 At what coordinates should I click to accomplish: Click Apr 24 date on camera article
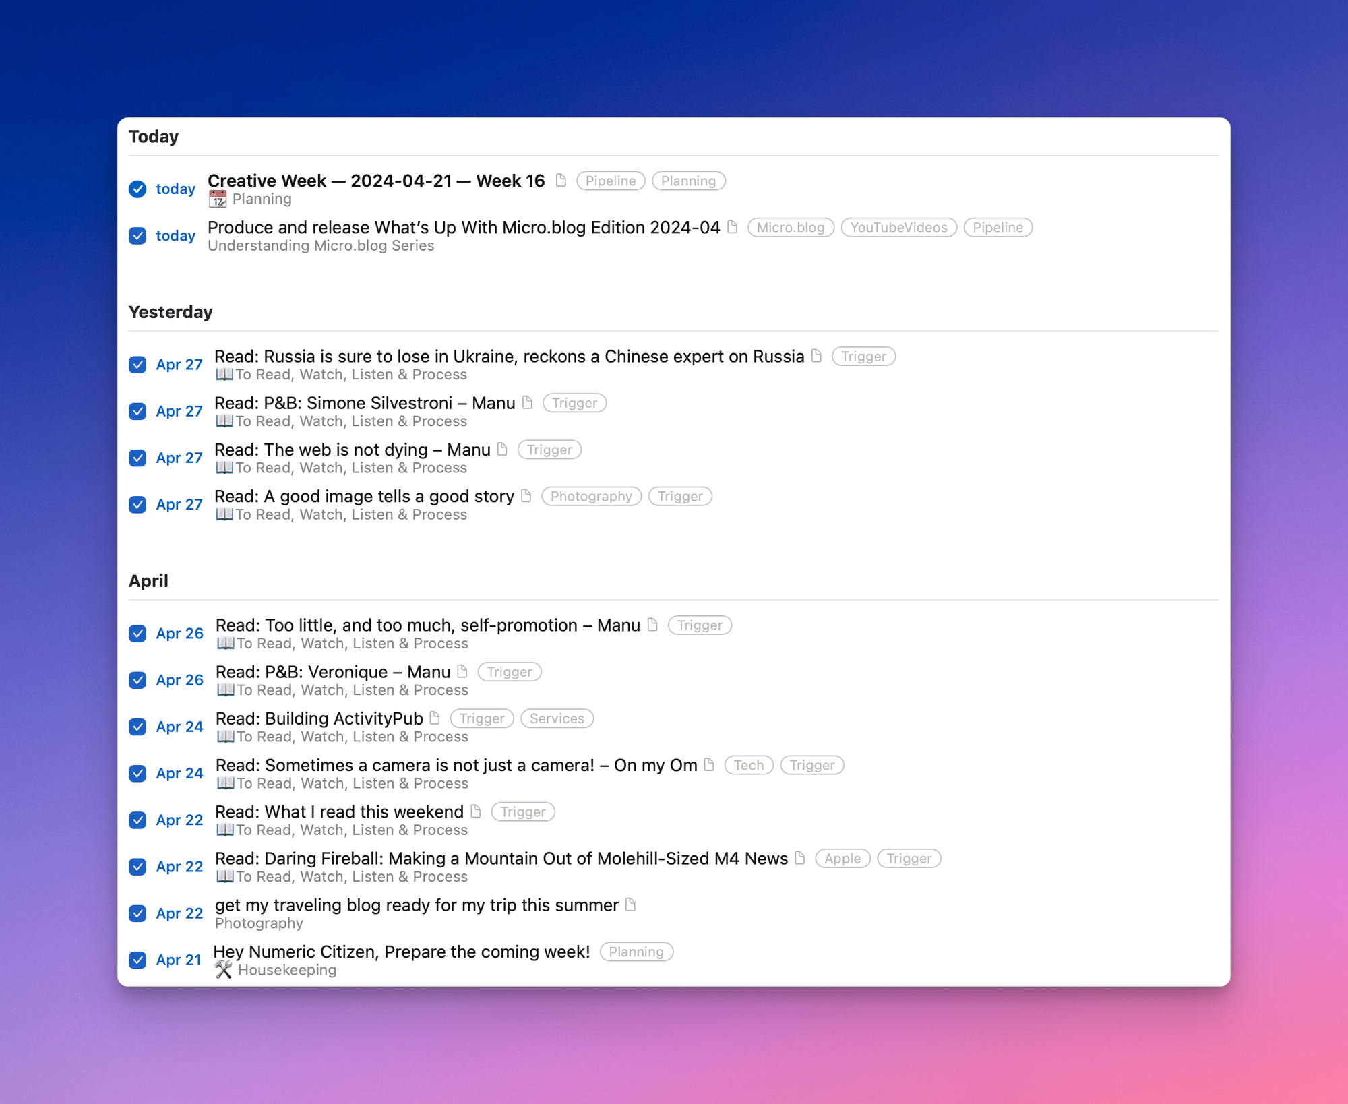[x=179, y=773]
